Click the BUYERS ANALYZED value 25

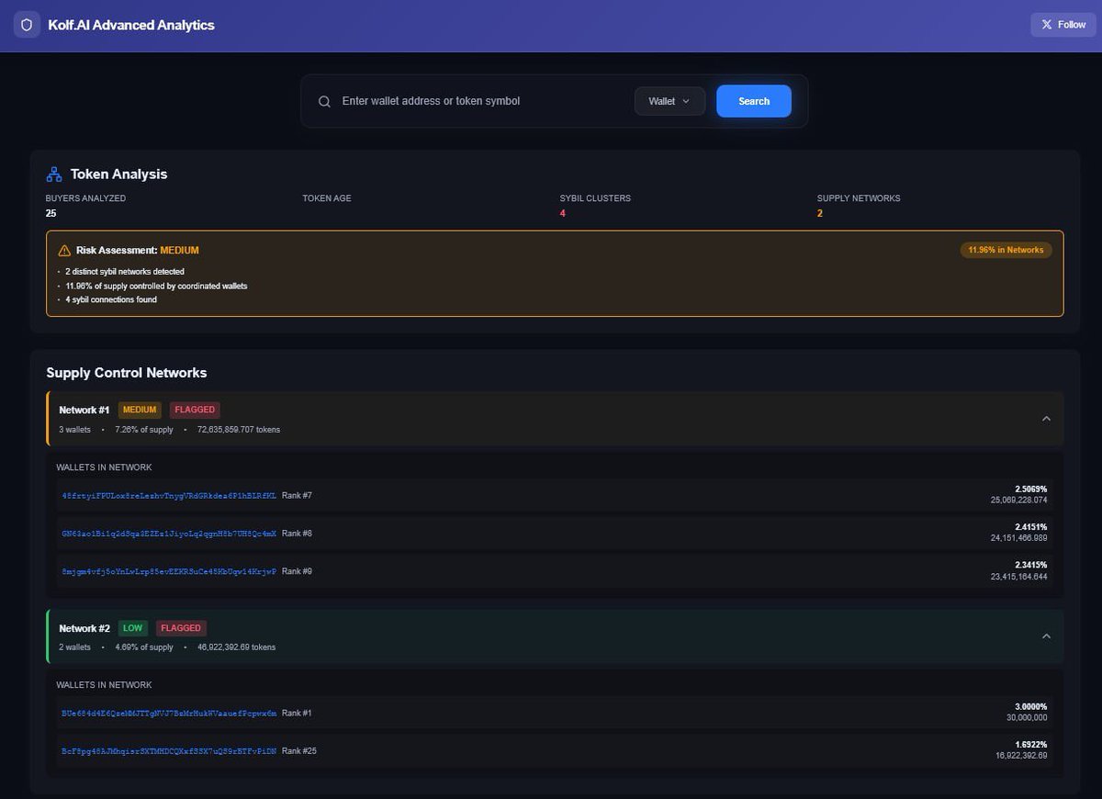(51, 213)
